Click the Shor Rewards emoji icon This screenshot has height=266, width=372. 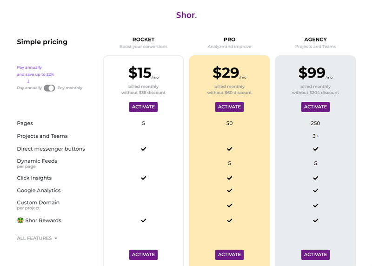pos(20,220)
